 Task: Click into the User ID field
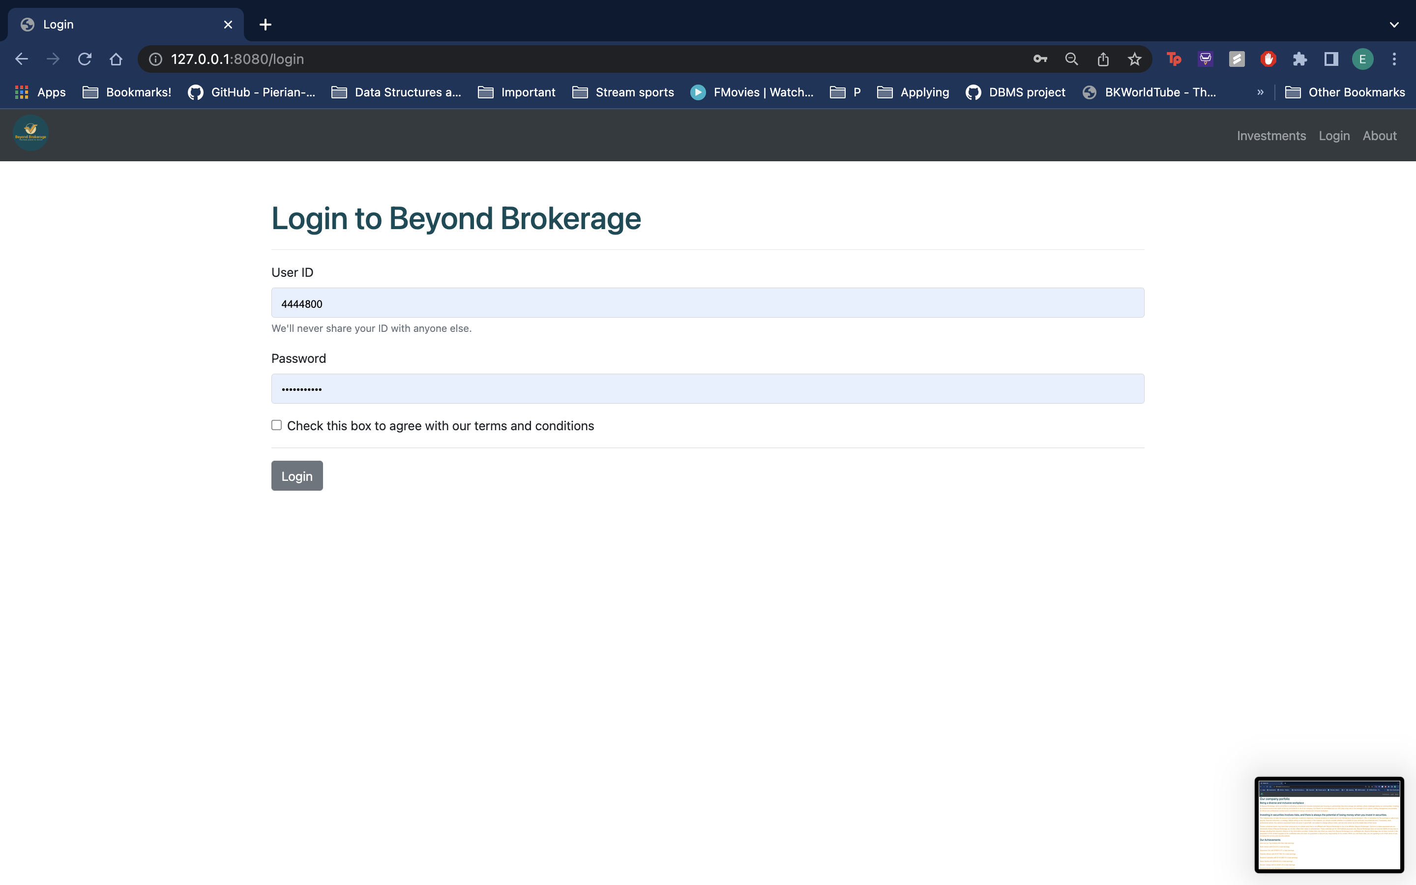708,303
